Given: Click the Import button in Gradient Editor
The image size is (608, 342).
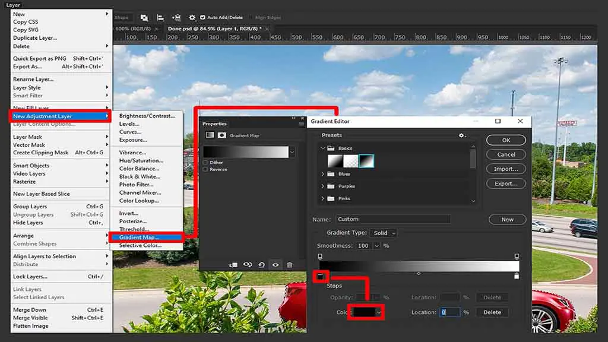Looking at the screenshot, I should (506, 169).
